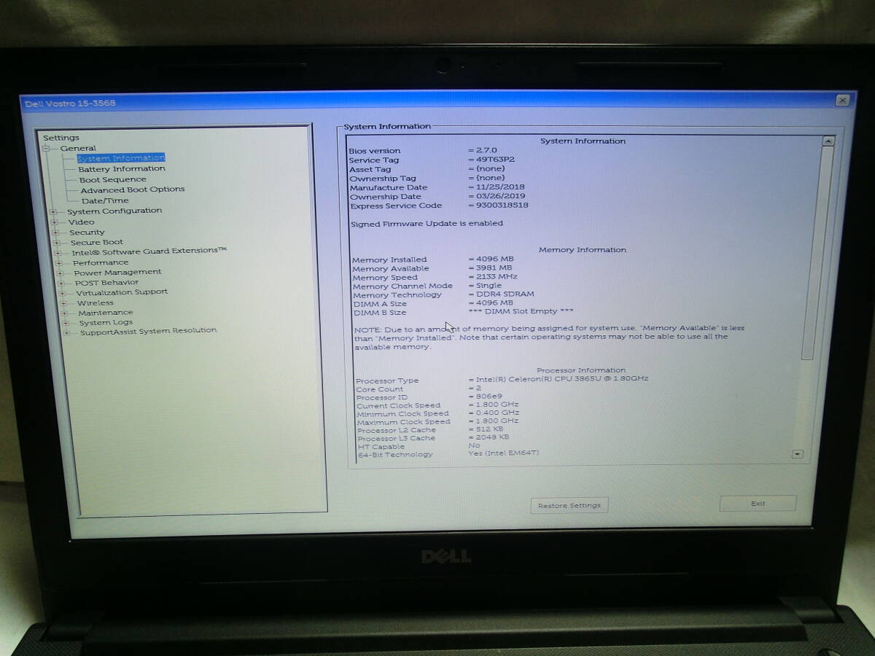Click the Settings tree root label

point(61,138)
